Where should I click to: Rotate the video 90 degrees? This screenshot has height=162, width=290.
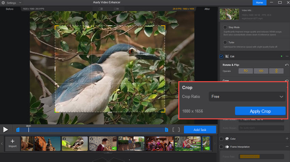coord(246,71)
